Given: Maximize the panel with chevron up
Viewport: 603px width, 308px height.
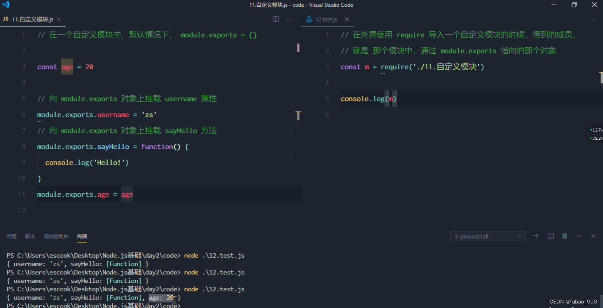Looking at the screenshot, I should tap(579, 236).
